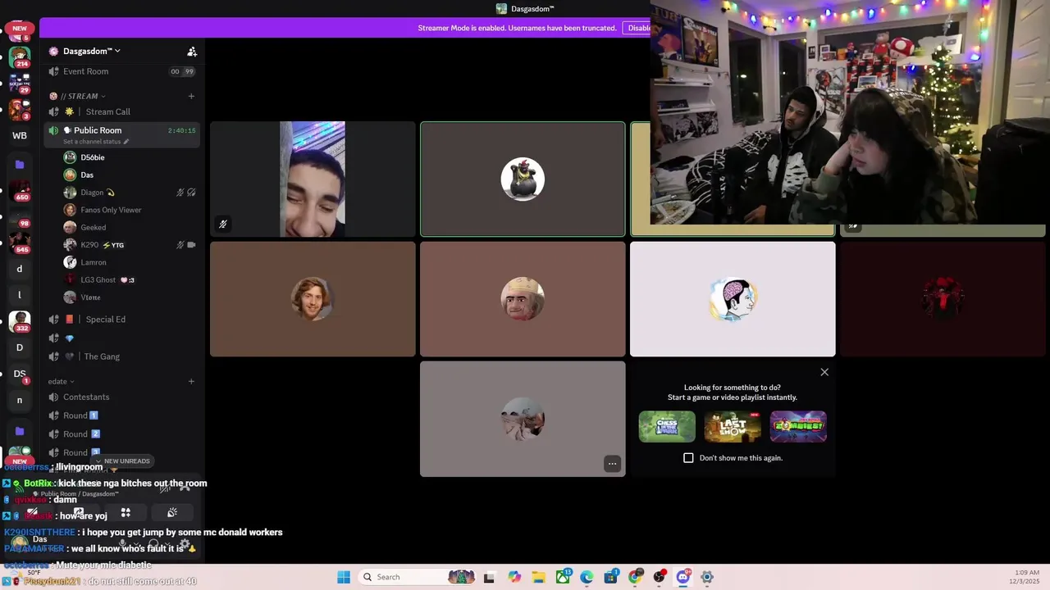
Task: Open OBS Studio from the taskbar
Action: click(659, 577)
